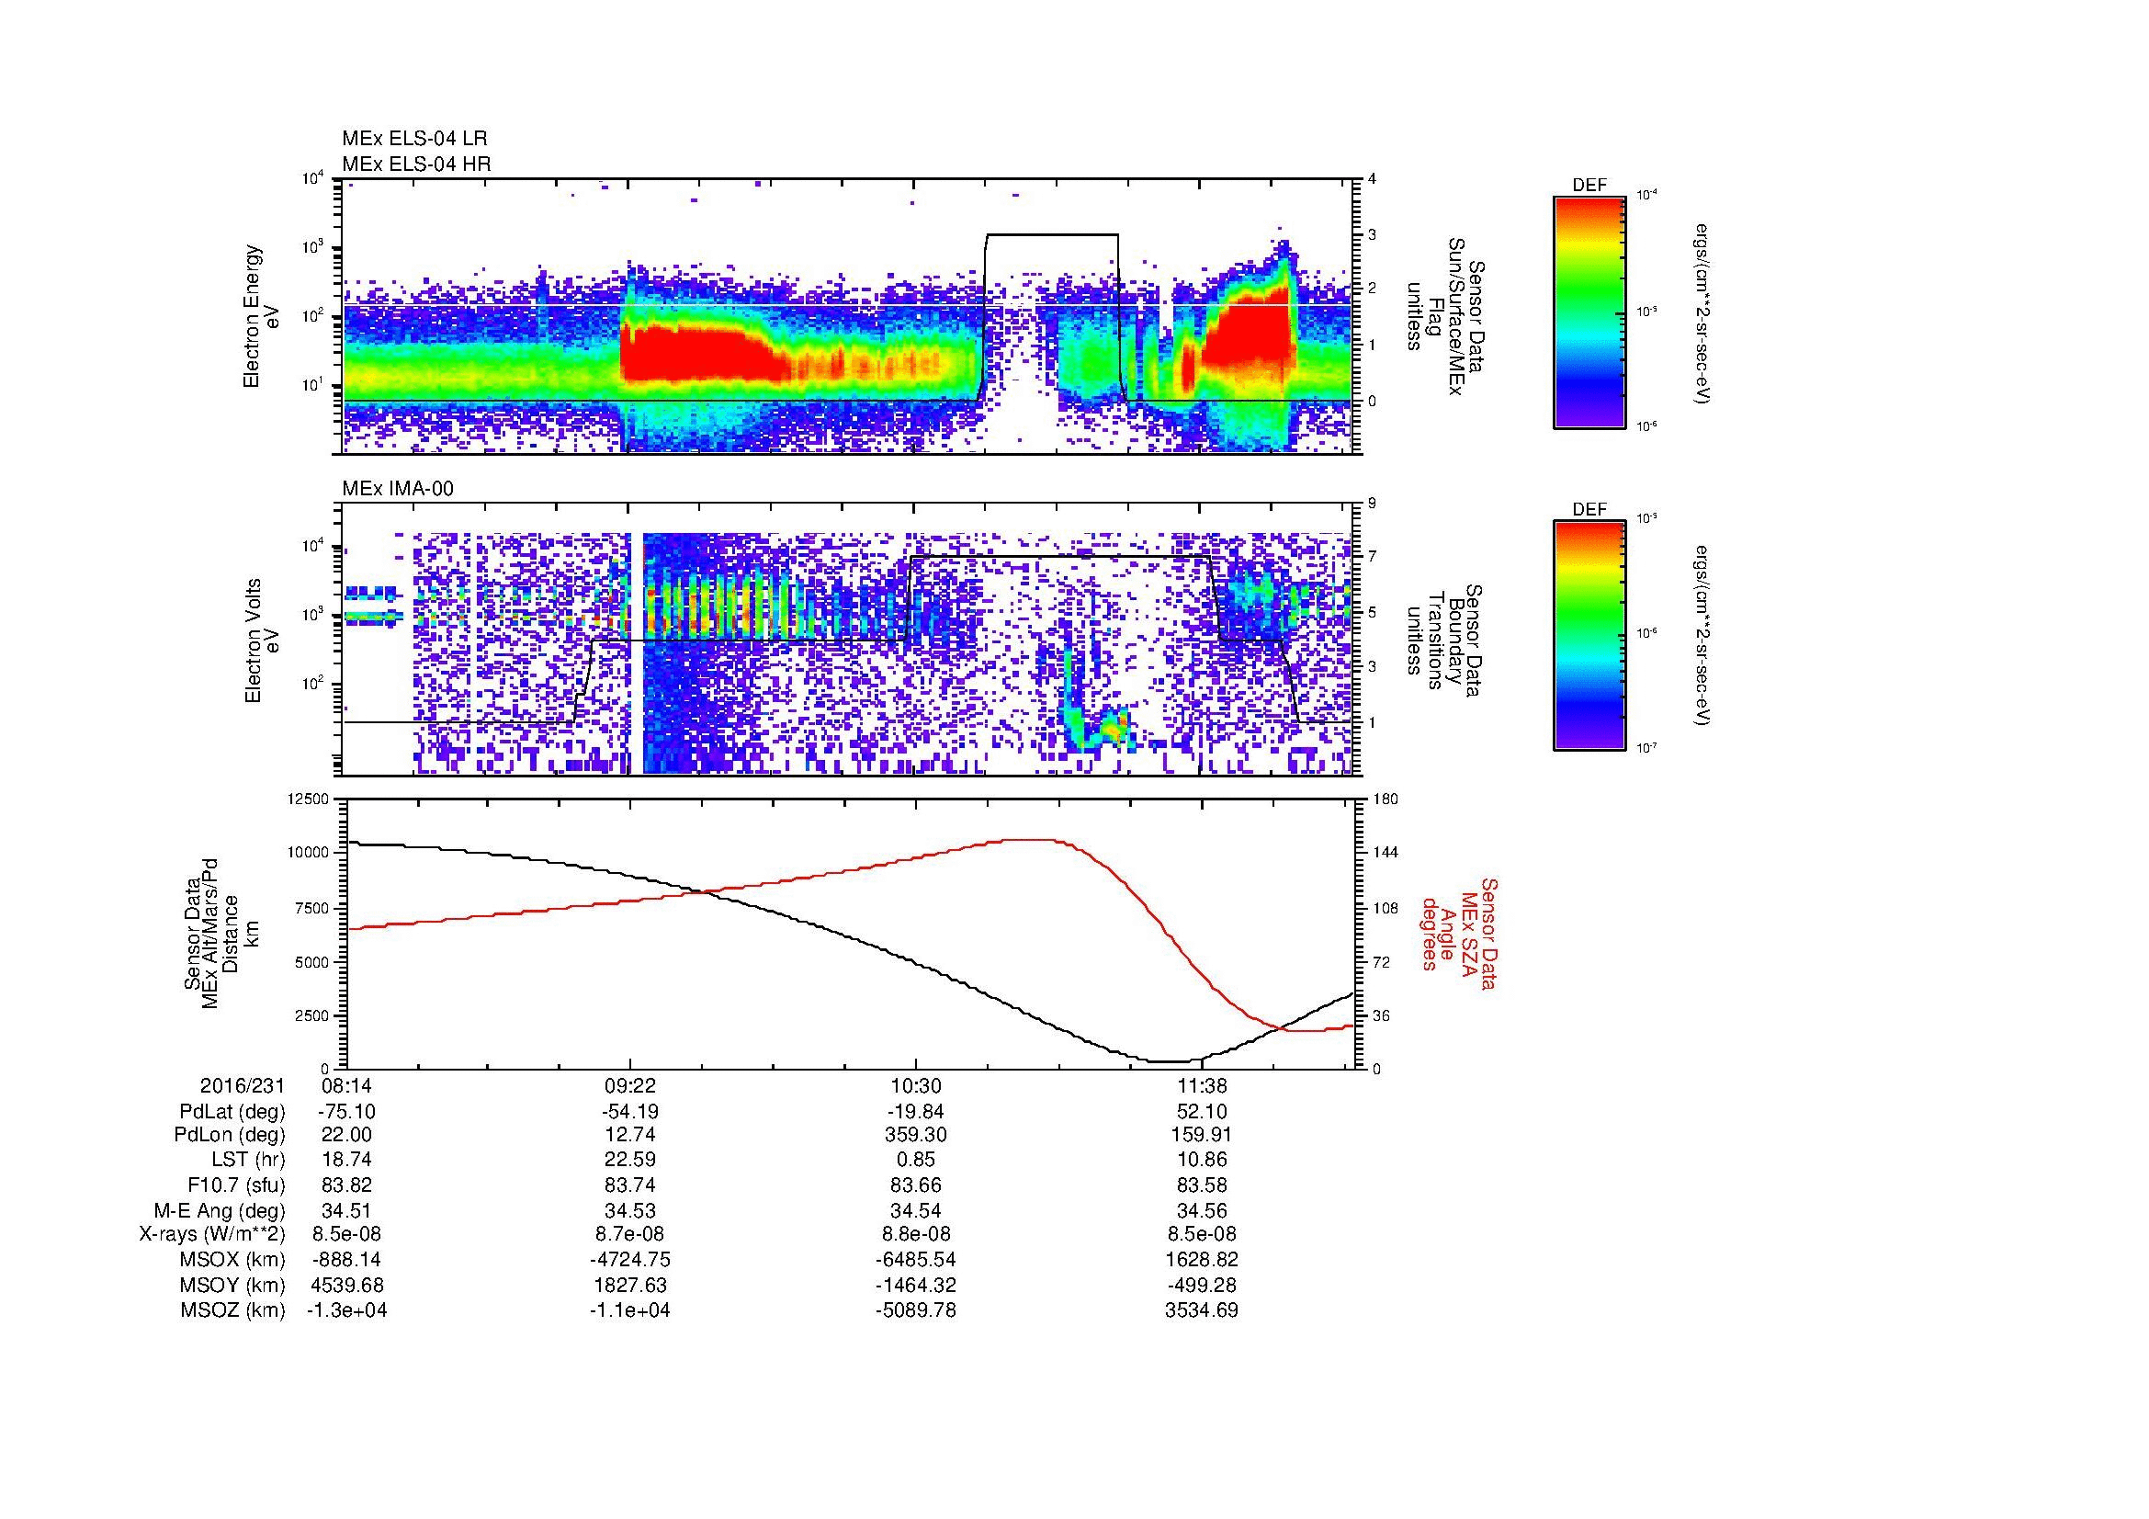Click the MSOX value '-4724.75'
Image resolution: width=2149 pixels, height=1519 pixels.
pyautogui.click(x=630, y=1260)
